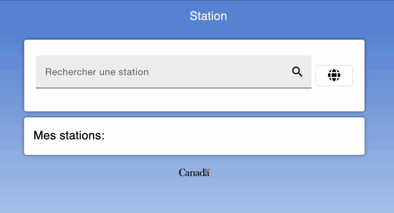Click the Canada wordmark logo
The height and width of the screenshot is (213, 394).
click(194, 173)
